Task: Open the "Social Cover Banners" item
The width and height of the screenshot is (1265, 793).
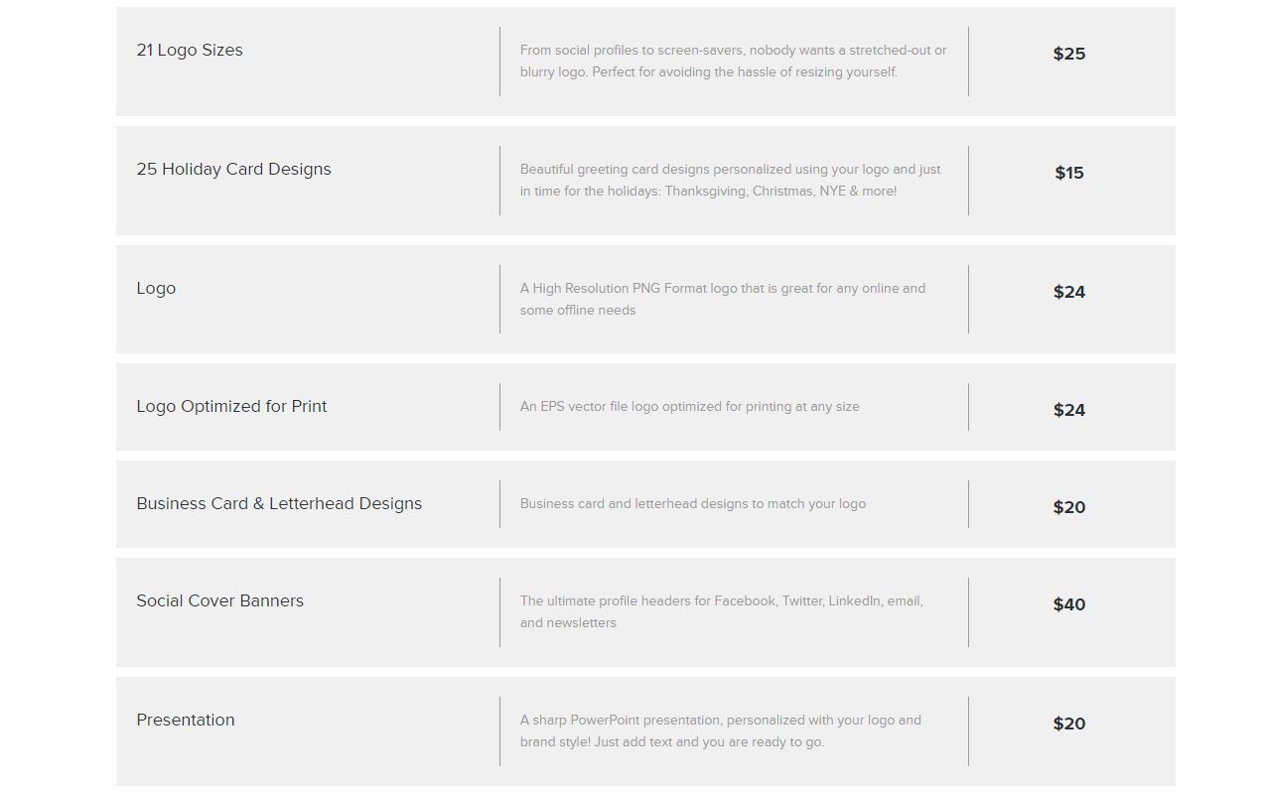Action: coord(219,601)
